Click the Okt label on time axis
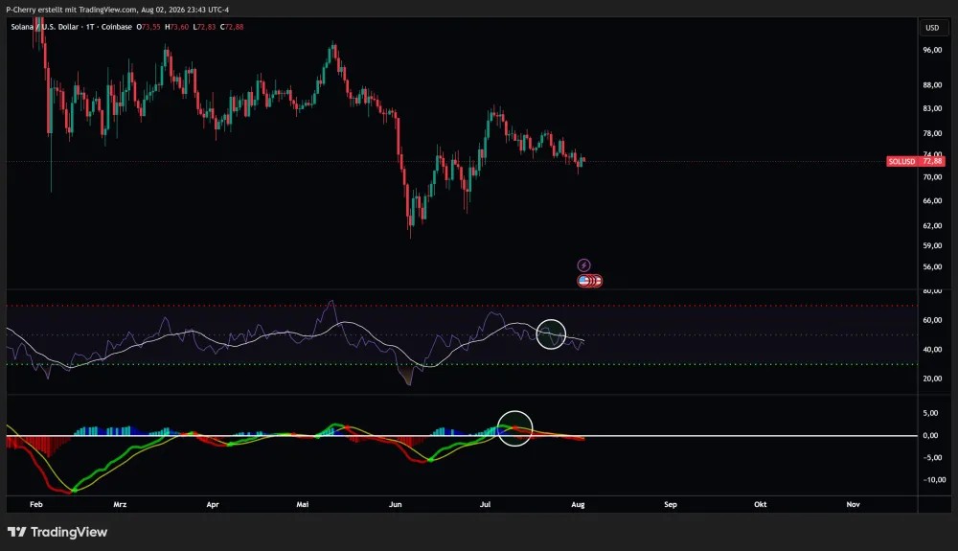 tap(760, 505)
